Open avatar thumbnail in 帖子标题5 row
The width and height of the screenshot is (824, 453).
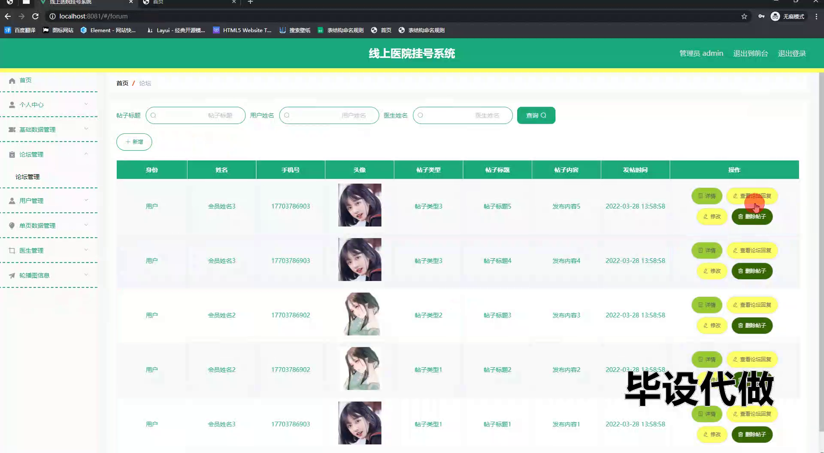coord(360,205)
